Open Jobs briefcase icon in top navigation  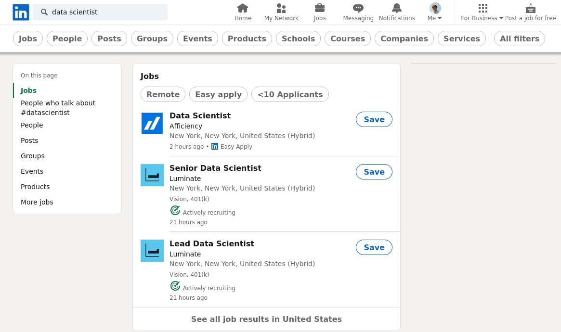319,8
